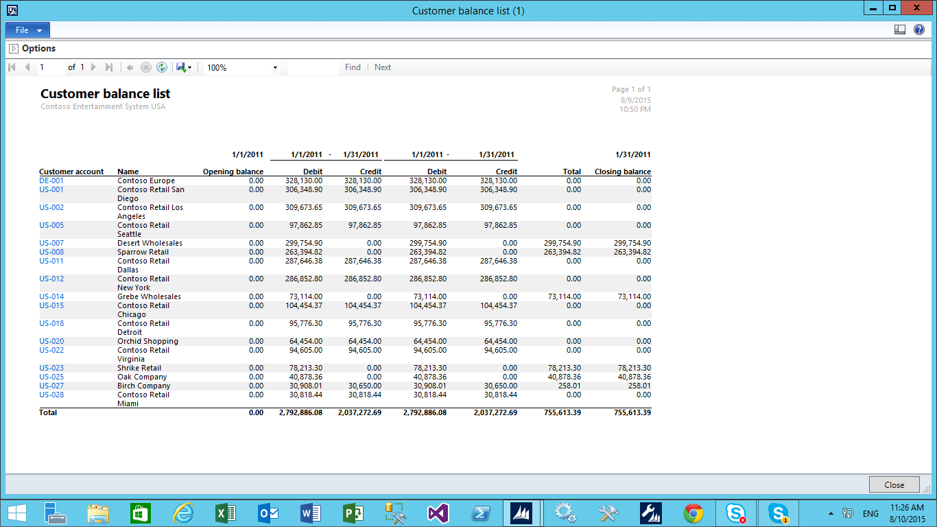Launch Google Chrome from taskbar

point(693,513)
